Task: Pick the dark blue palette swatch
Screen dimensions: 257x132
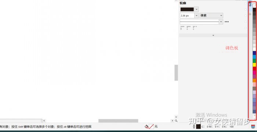Action: (x=254, y=53)
